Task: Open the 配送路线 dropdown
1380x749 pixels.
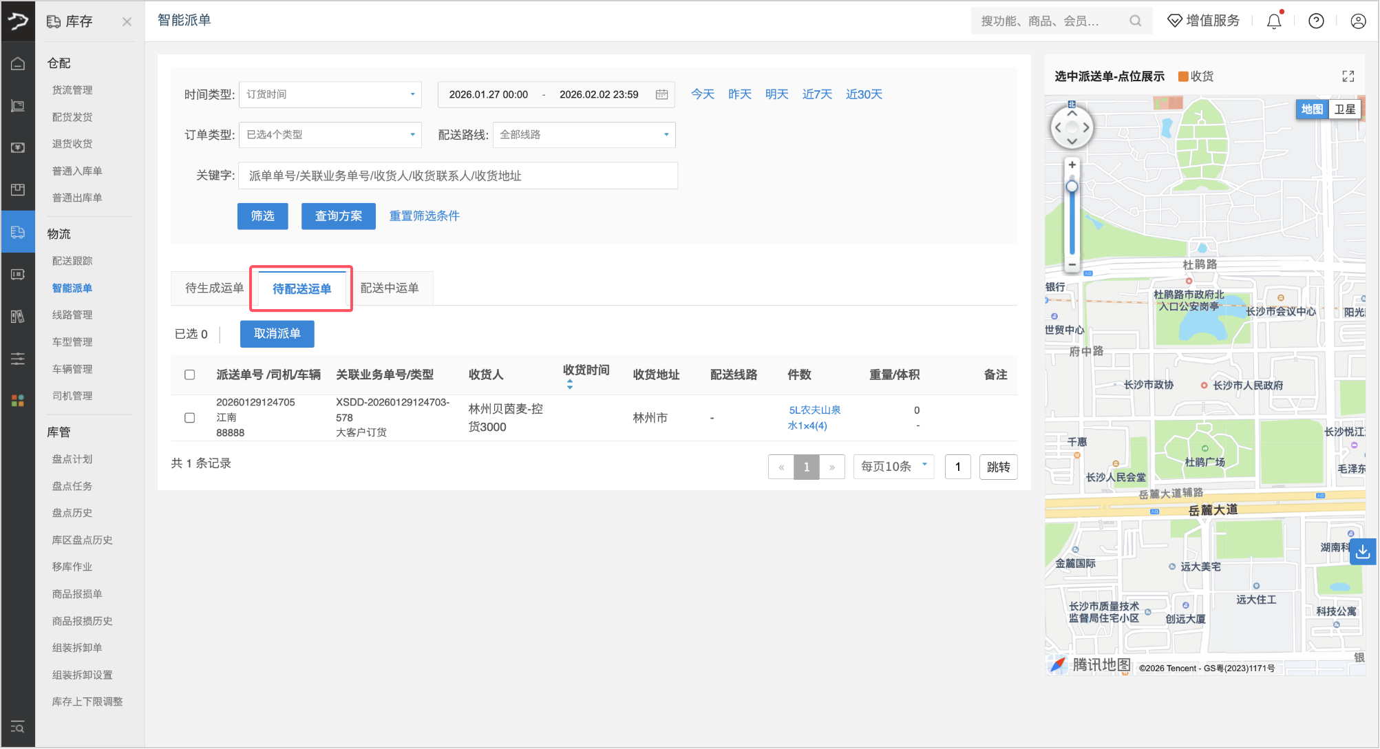Action: [584, 135]
